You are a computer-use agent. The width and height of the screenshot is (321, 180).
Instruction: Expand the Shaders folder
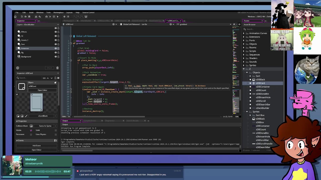[244, 58]
